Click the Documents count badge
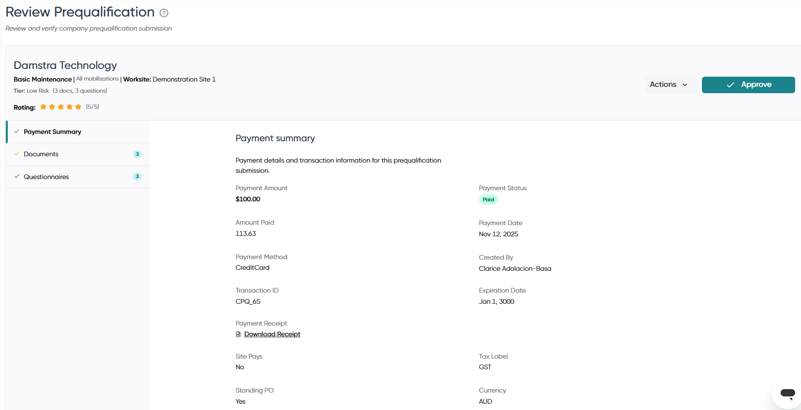This screenshot has width=801, height=410. tap(137, 154)
